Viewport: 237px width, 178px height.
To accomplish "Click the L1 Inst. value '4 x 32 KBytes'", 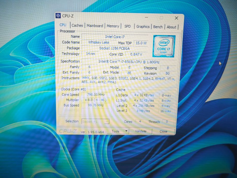I will click(x=144, y=100).
